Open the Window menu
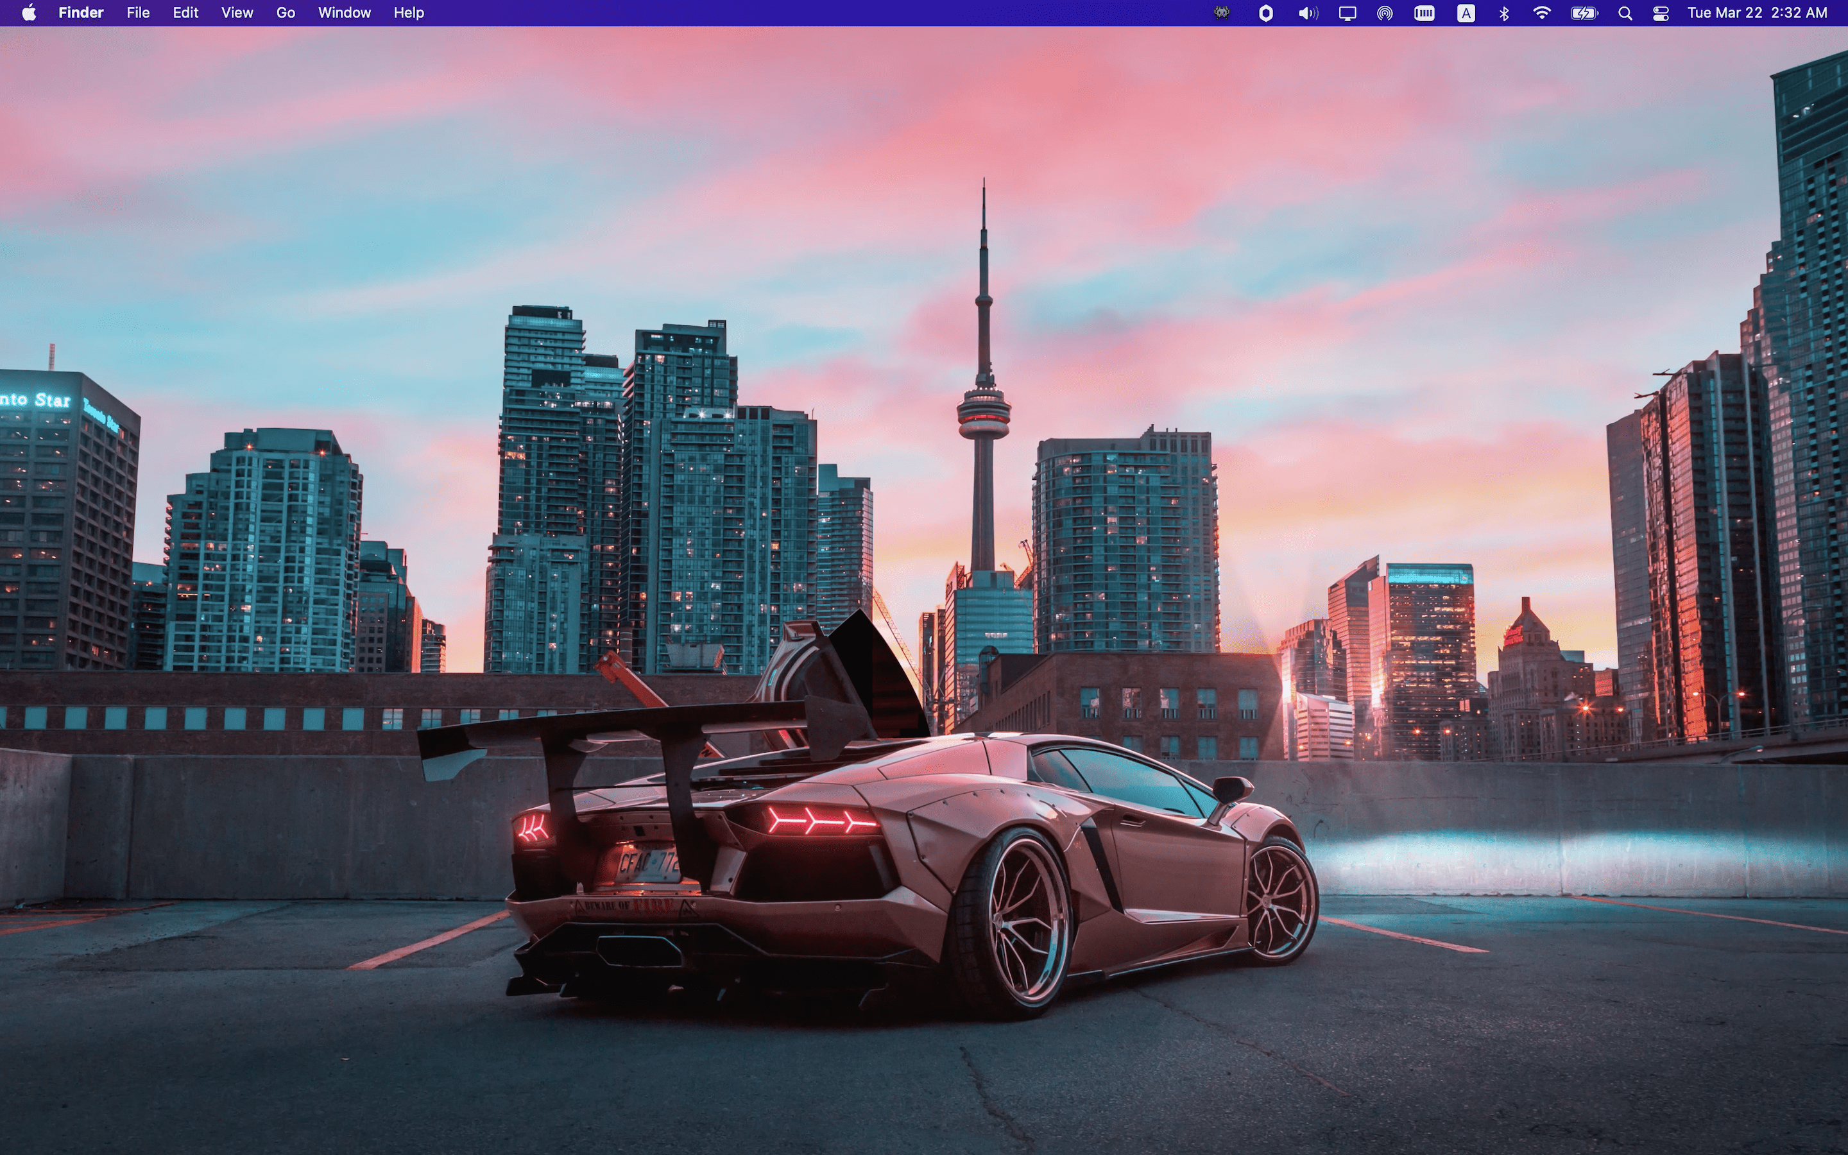Image resolution: width=1848 pixels, height=1155 pixels. tap(344, 12)
